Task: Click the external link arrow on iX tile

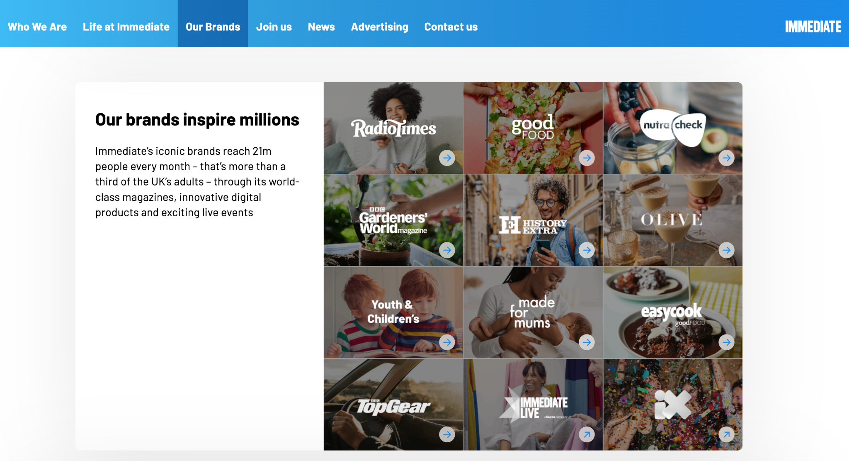Action: pos(726,434)
